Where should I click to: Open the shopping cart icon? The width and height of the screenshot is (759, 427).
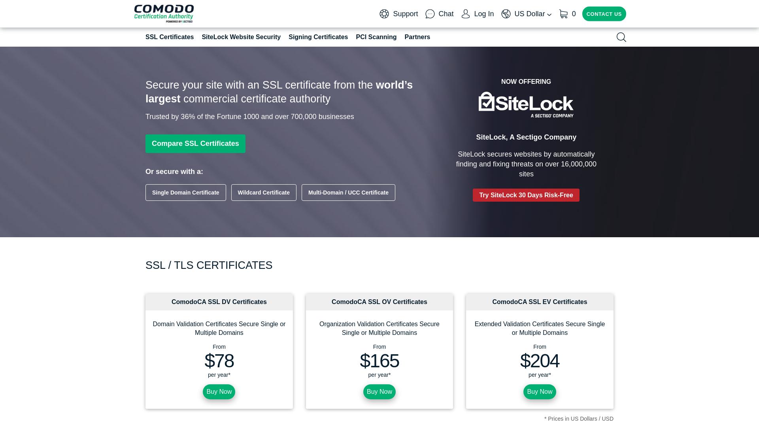(564, 14)
